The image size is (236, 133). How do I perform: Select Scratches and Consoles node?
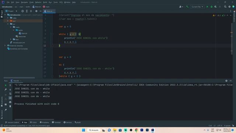coord(17,49)
